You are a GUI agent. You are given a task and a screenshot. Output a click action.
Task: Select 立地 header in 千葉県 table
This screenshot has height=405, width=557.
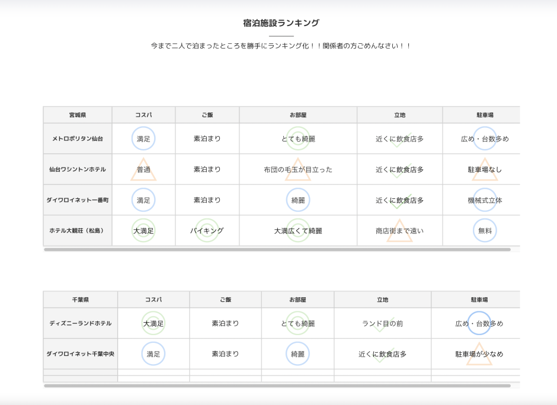[383, 300]
